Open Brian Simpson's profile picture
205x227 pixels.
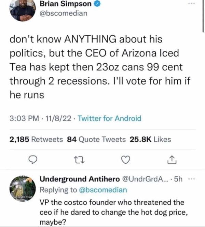(23, 11)
